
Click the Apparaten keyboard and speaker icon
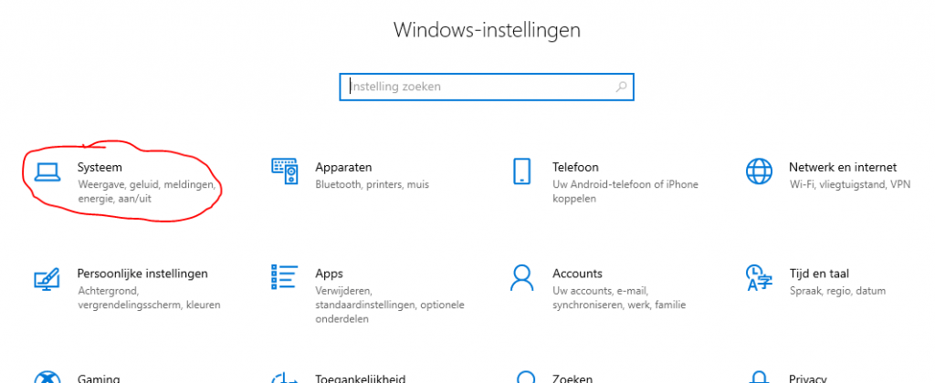click(x=285, y=171)
